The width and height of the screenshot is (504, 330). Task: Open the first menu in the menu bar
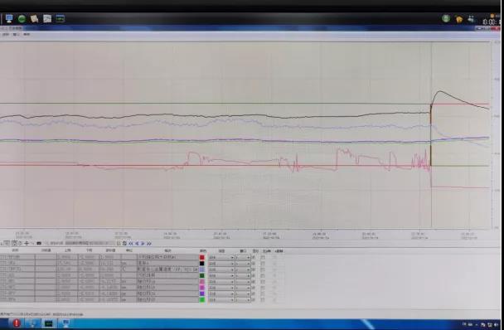point(6,35)
